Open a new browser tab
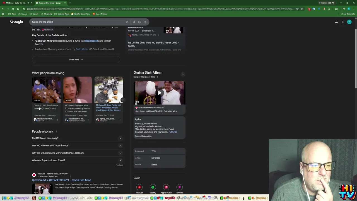357x201 pixels. click(70, 3)
